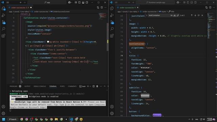Close the find widget
Image resolution: width=217 pixels, height=122 pixels.
click(x=202, y=15)
